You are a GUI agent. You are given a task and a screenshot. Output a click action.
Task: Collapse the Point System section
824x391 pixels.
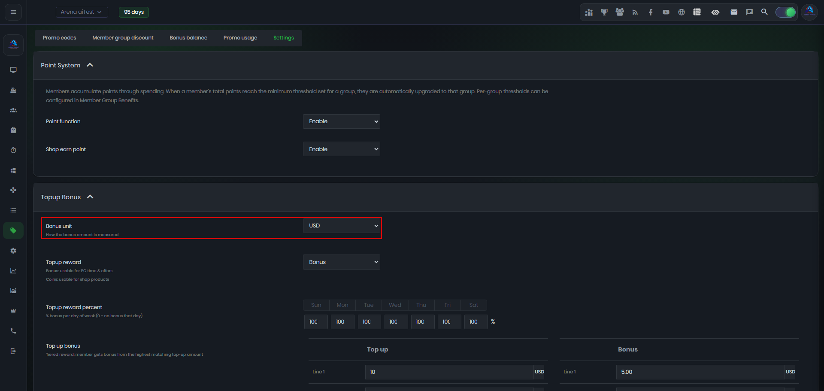90,65
